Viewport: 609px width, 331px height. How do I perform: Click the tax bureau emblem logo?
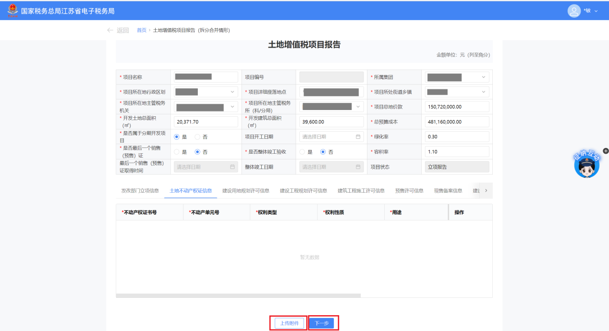[12, 10]
